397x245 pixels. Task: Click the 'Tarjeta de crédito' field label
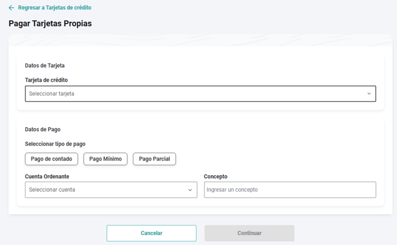click(50, 80)
